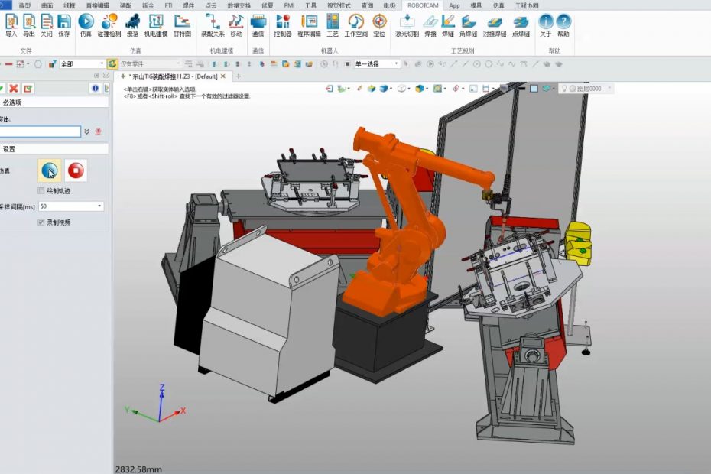Open the 工作空间 workspace tool
This screenshot has width=711, height=474.
(x=355, y=25)
